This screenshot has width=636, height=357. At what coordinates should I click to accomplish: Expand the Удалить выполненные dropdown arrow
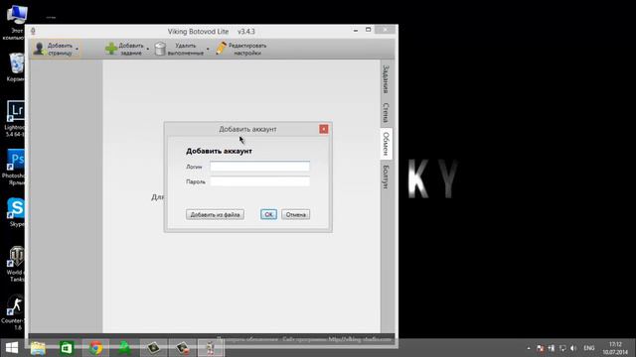(208, 49)
